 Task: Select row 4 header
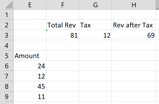pos(7,46)
